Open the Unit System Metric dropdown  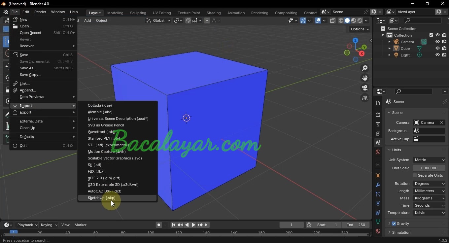pyautogui.click(x=429, y=160)
